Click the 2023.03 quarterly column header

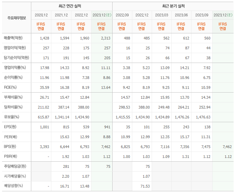(162, 15)
